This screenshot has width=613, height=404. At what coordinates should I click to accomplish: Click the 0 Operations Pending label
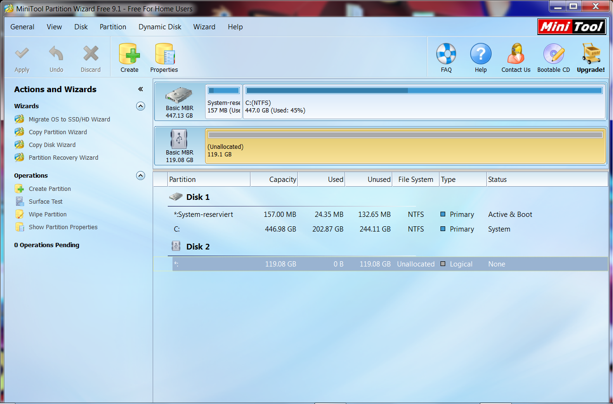(x=47, y=245)
